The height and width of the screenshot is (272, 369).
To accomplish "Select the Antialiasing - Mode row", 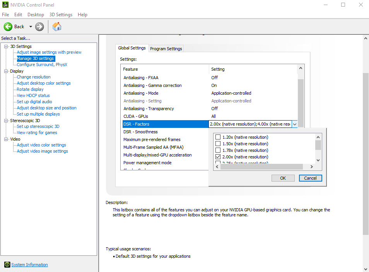I will tap(210, 93).
